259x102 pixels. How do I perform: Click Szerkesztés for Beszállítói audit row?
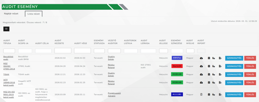(x=234, y=58)
